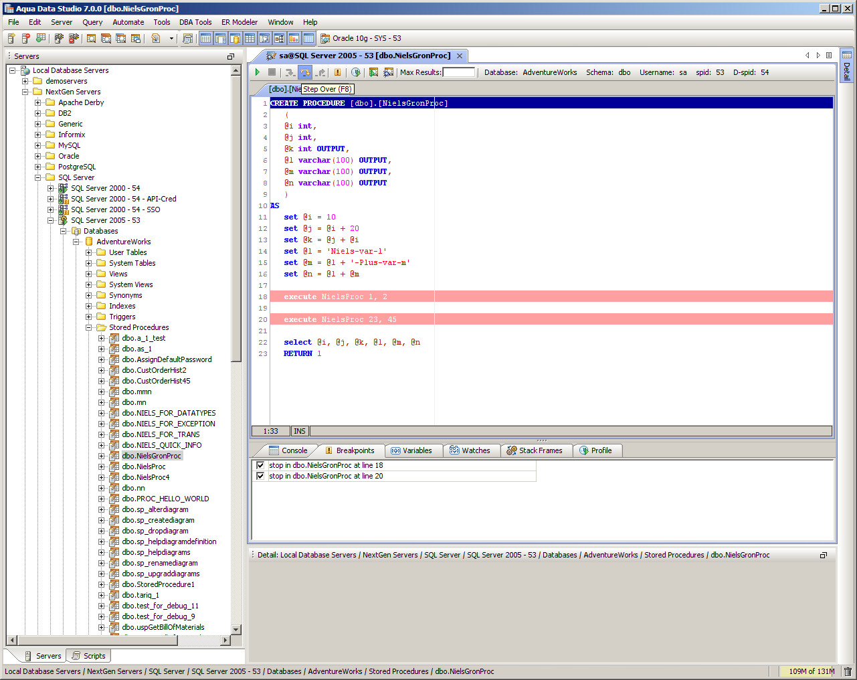The width and height of the screenshot is (857, 680).
Task: Click 'RETURN 1' code line
Action: 302,353
